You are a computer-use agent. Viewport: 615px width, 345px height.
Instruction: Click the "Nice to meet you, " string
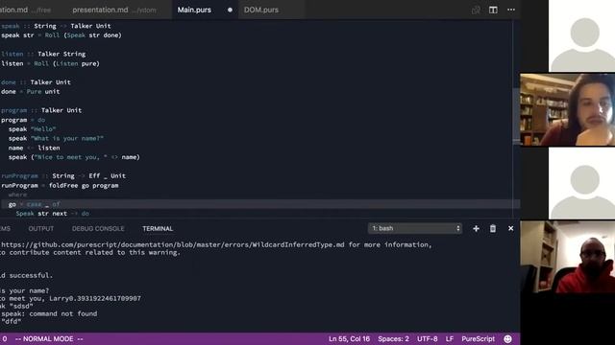[x=71, y=157]
